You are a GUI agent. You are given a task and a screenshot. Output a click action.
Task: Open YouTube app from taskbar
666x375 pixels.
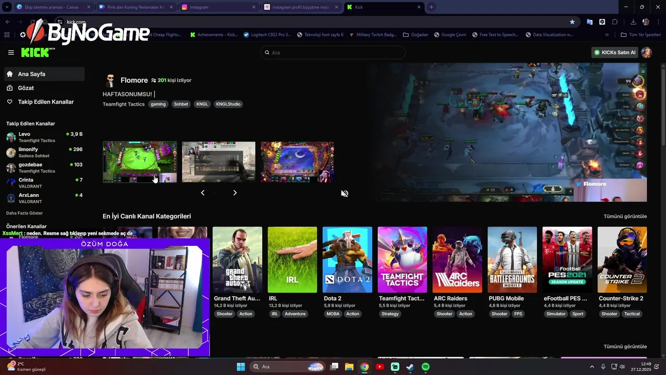[x=380, y=367]
